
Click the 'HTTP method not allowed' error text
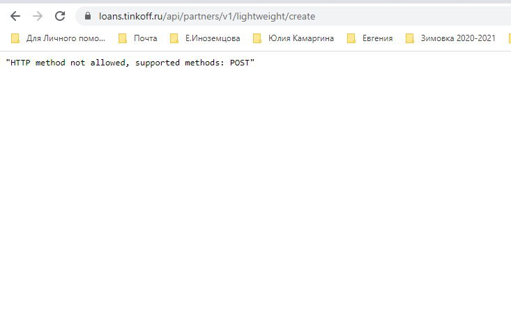[x=130, y=63]
